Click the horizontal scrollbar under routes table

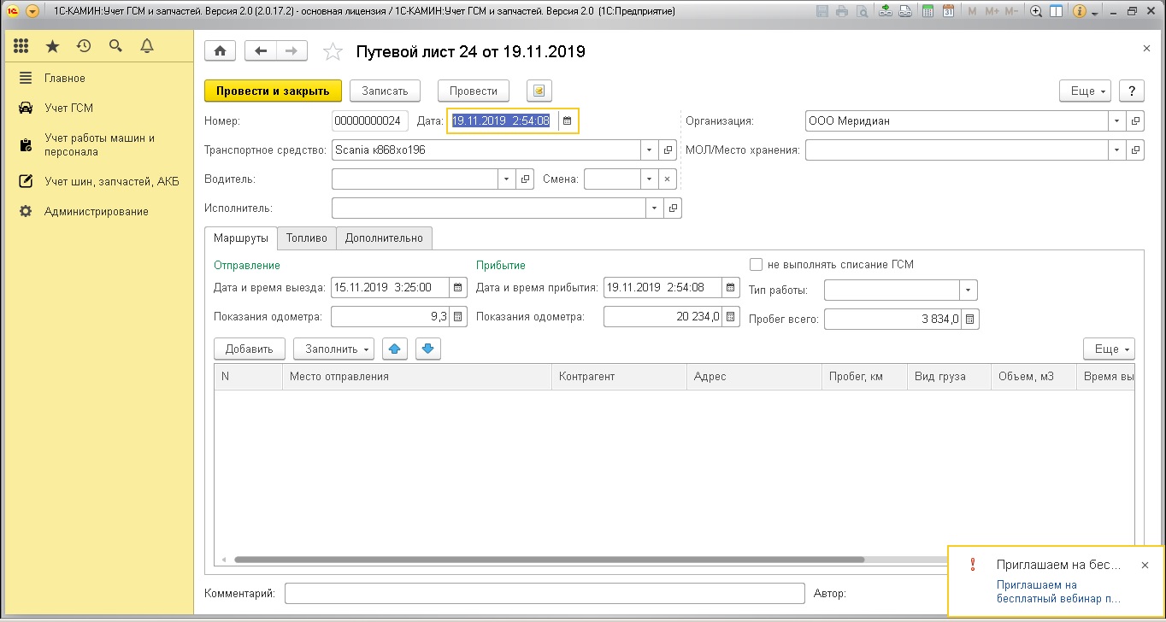(x=547, y=560)
